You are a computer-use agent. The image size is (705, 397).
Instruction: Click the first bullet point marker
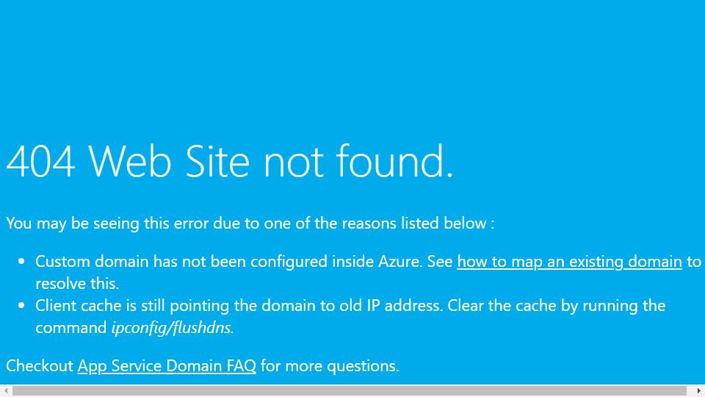(21, 262)
